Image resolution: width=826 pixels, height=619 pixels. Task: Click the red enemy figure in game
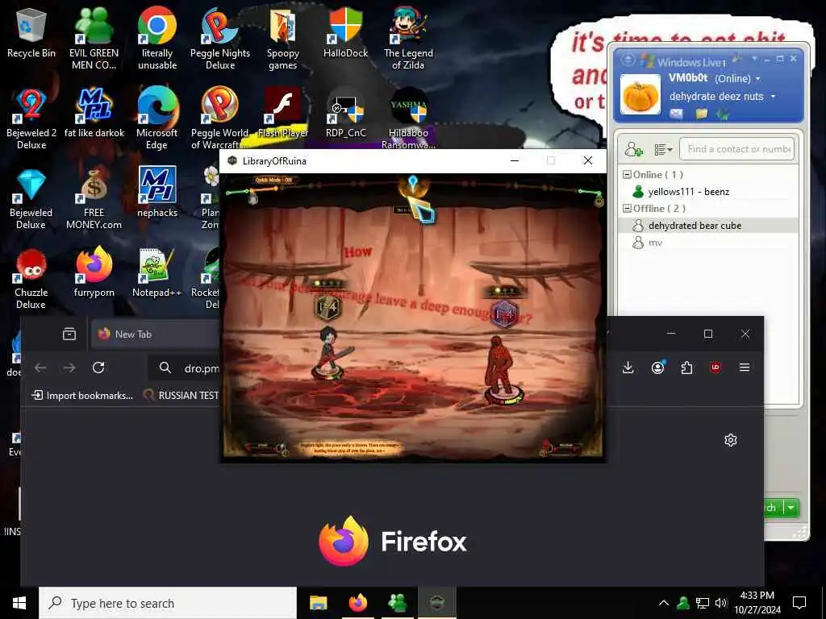click(x=499, y=364)
